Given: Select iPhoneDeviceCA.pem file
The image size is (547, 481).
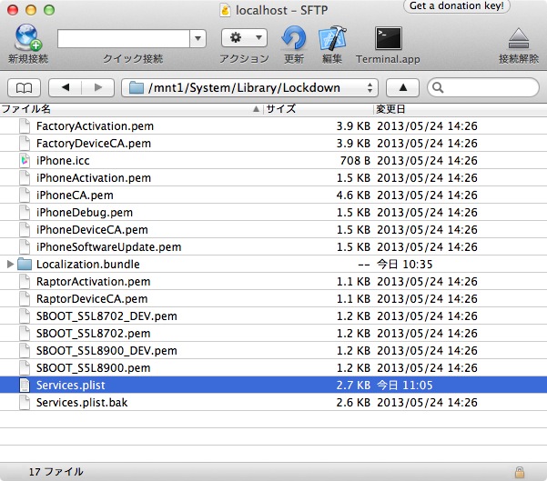Looking at the screenshot, I should click(92, 230).
